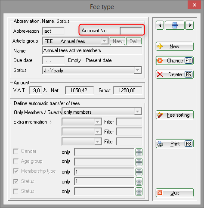
Task: Open list picker for Gender row
Action: (139, 152)
